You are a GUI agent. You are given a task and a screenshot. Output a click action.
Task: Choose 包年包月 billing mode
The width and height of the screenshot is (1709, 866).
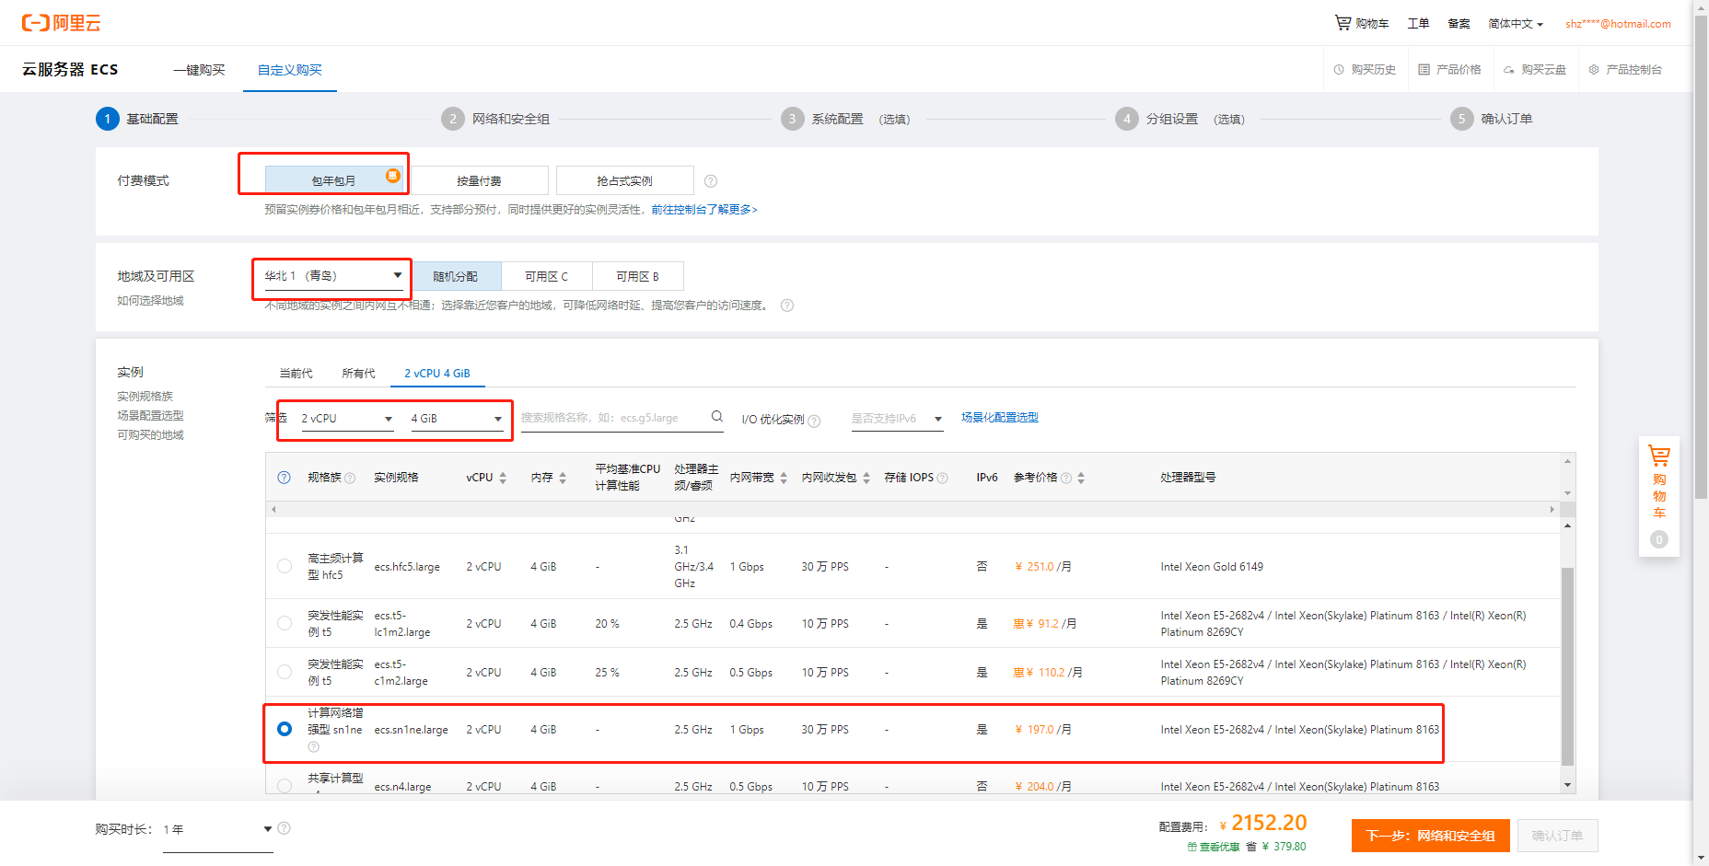333,180
